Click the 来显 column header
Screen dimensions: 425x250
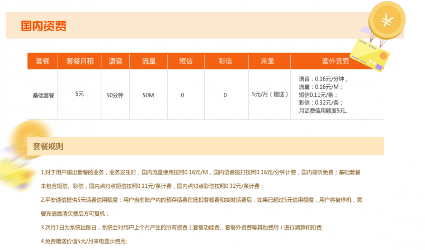point(267,61)
